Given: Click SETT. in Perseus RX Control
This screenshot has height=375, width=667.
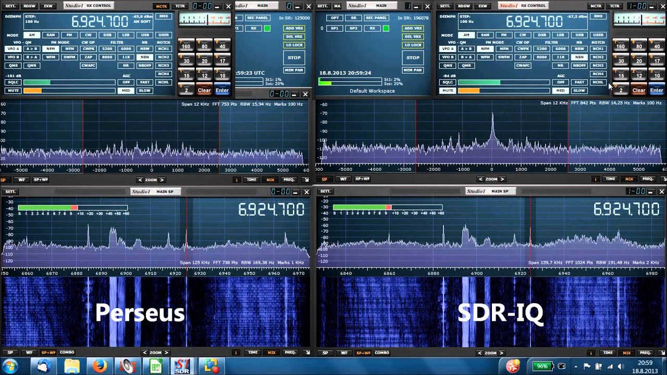Looking at the screenshot, I should (10, 6).
